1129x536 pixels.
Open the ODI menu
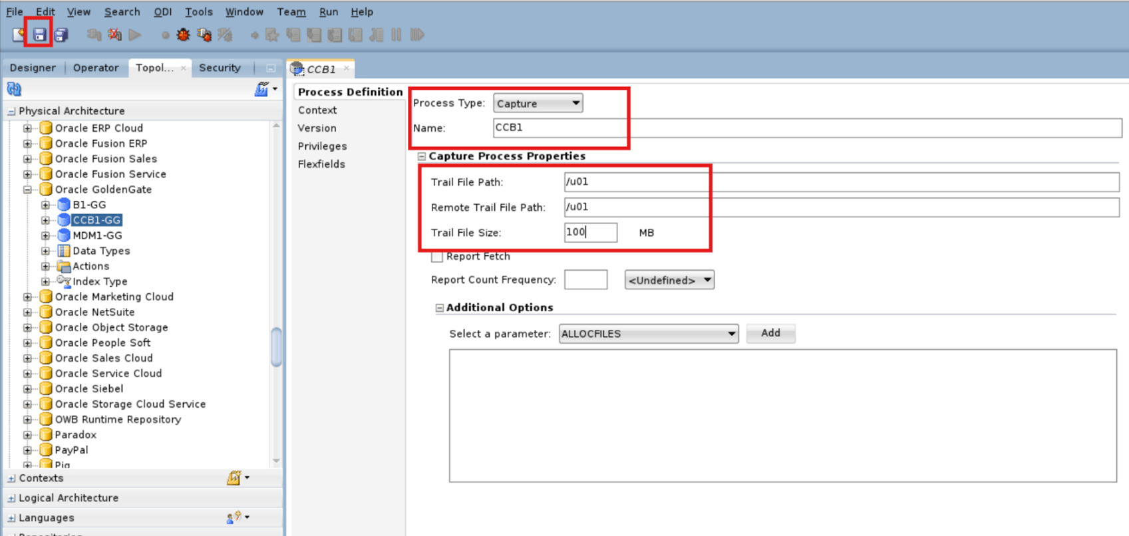point(162,12)
